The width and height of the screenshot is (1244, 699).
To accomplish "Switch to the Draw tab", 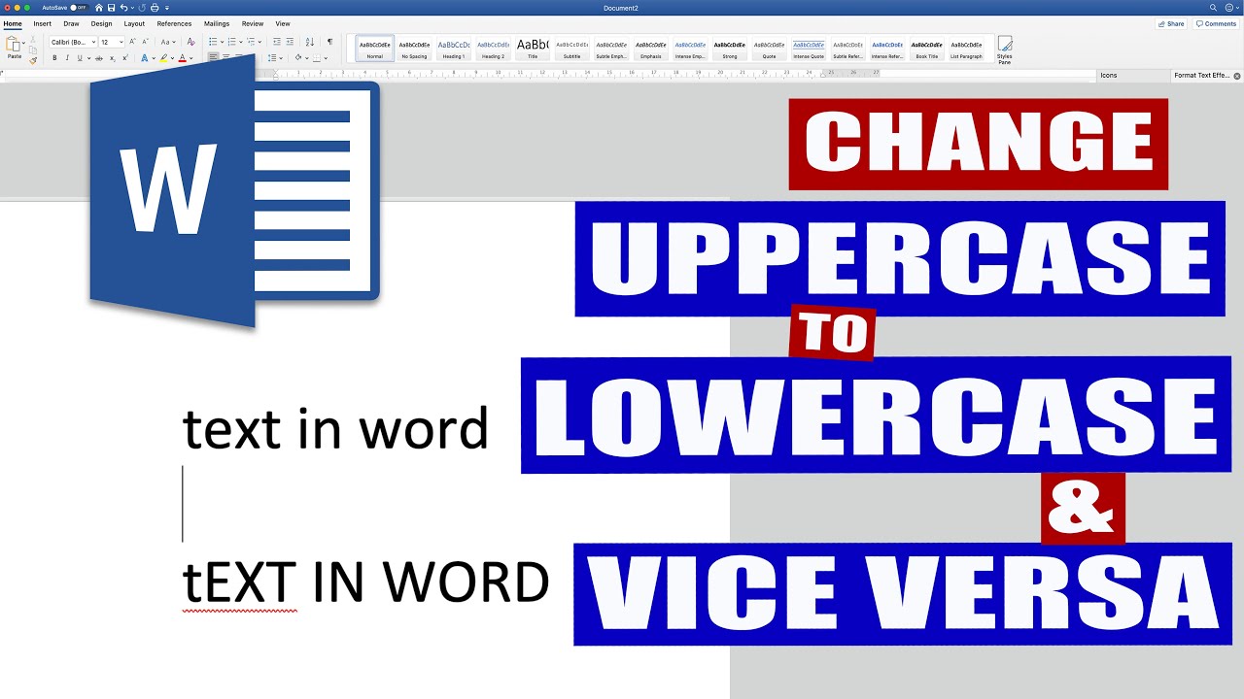I will point(71,23).
